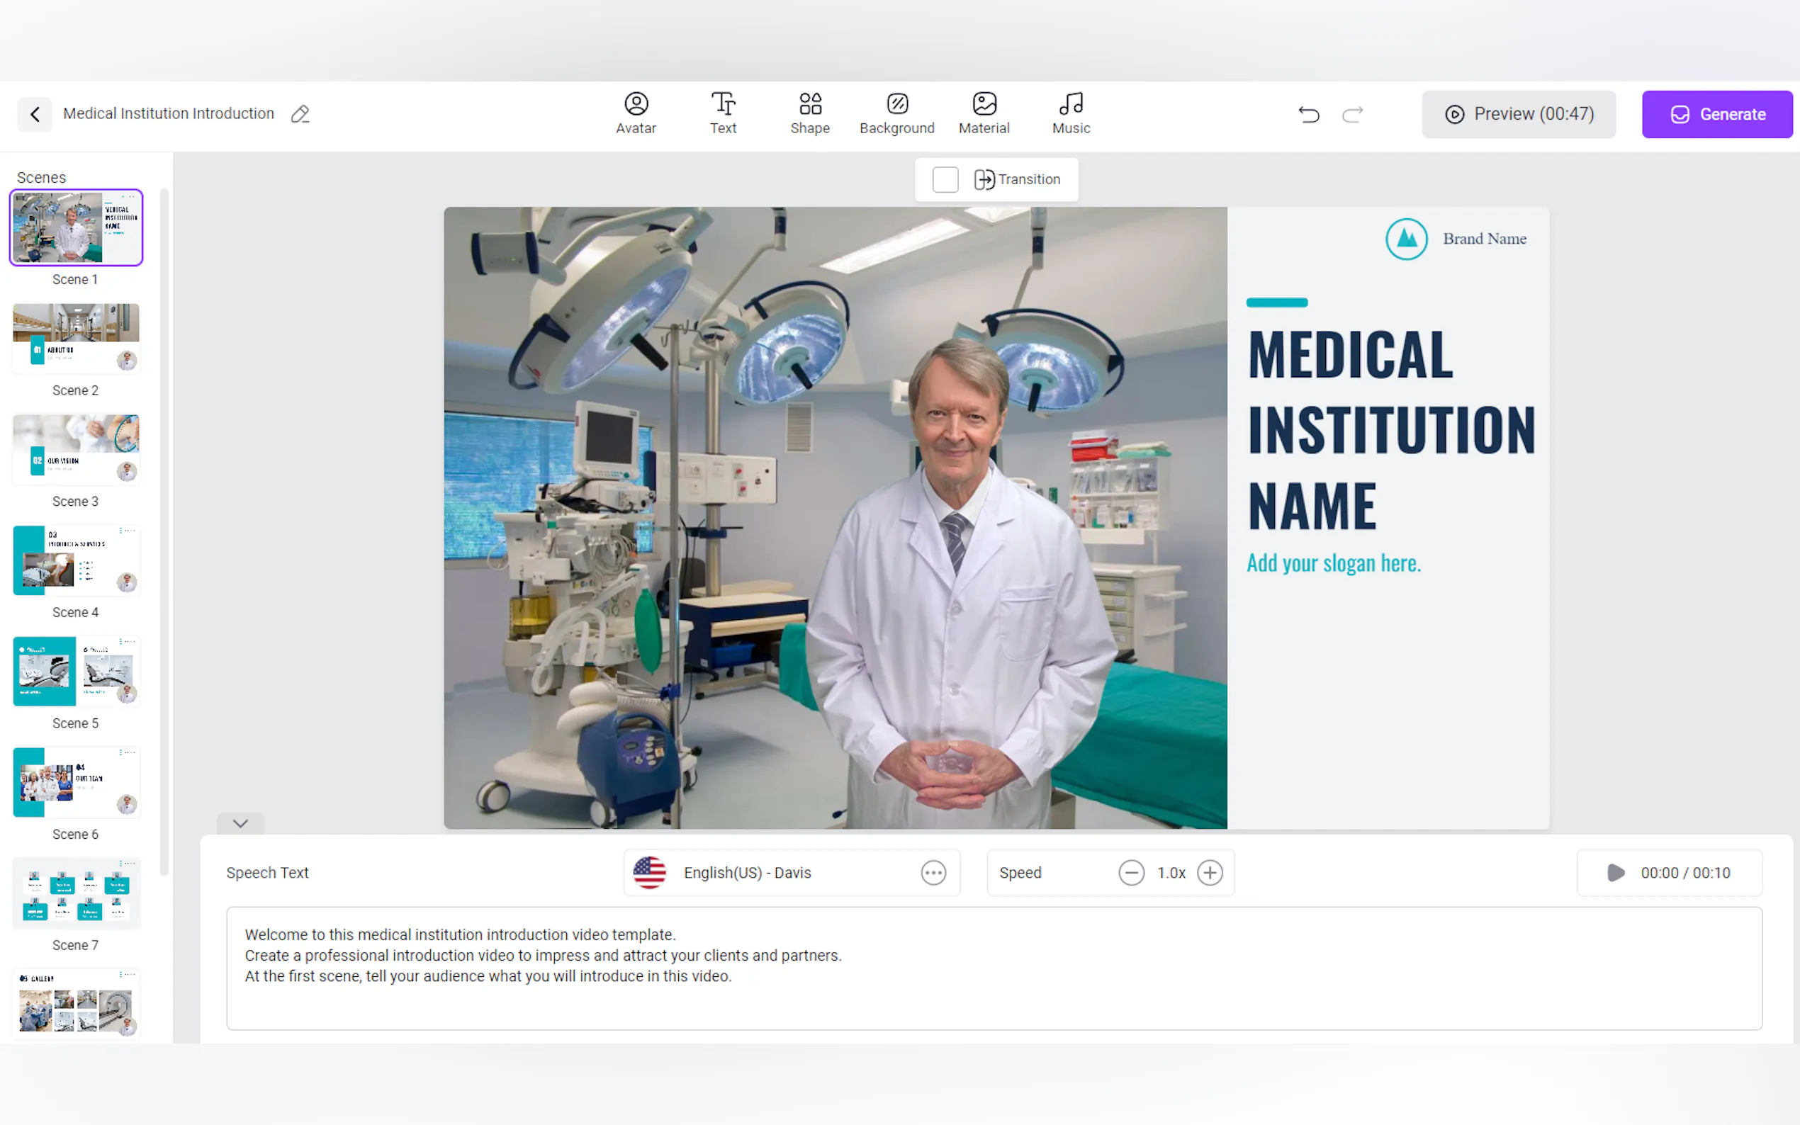Click the Preview (00:47) button

tap(1519, 114)
